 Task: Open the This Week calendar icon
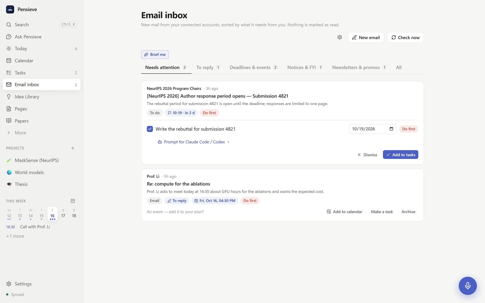coord(73,201)
